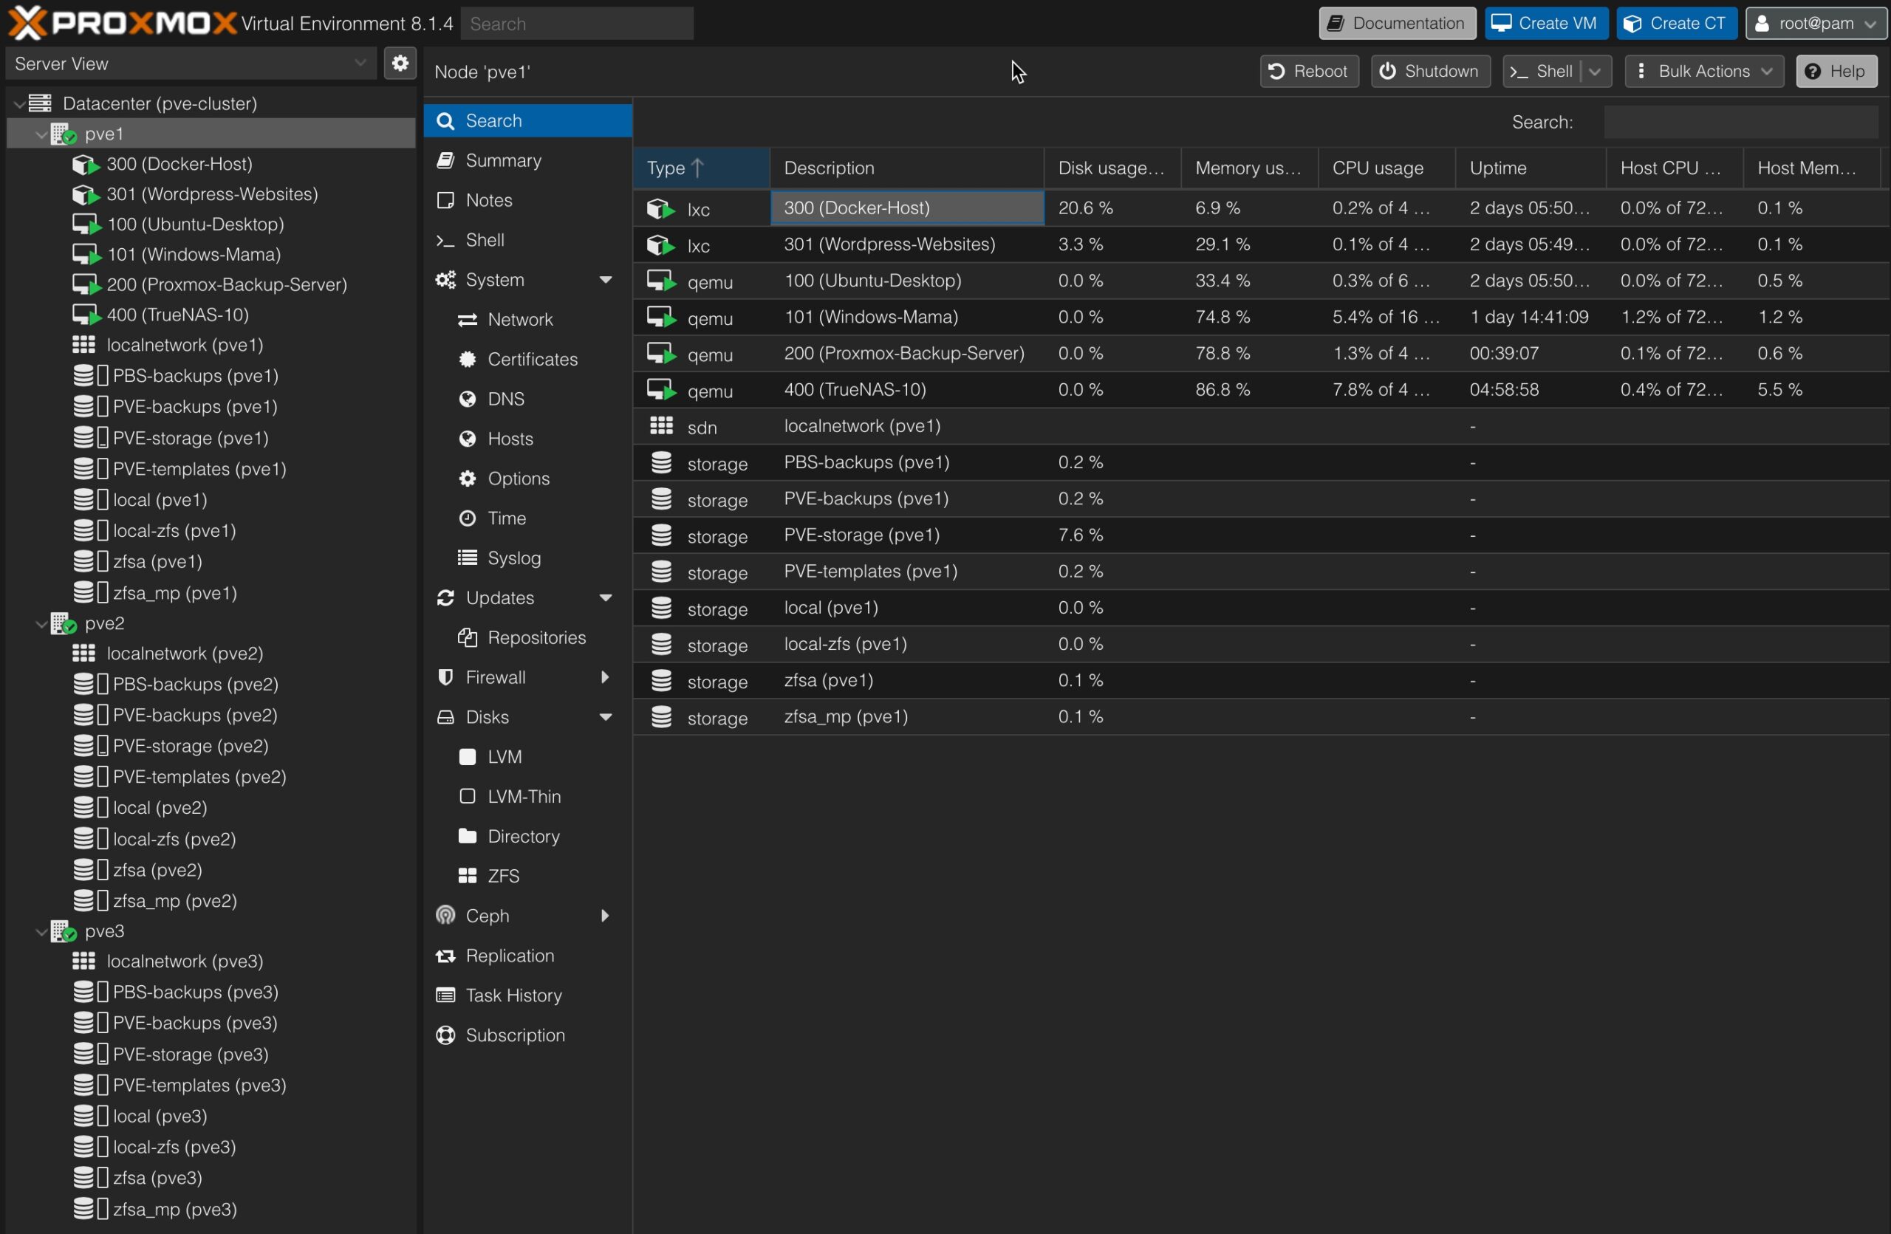
Task: Click the localnetwork (pve2) grid icon
Action: tap(83, 653)
